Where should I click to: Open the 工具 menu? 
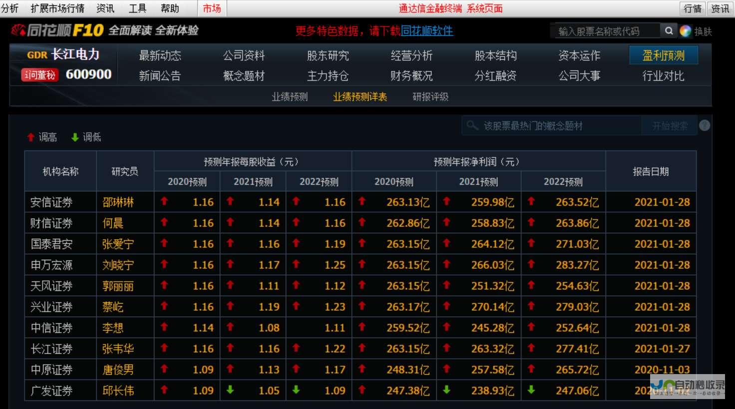[137, 8]
